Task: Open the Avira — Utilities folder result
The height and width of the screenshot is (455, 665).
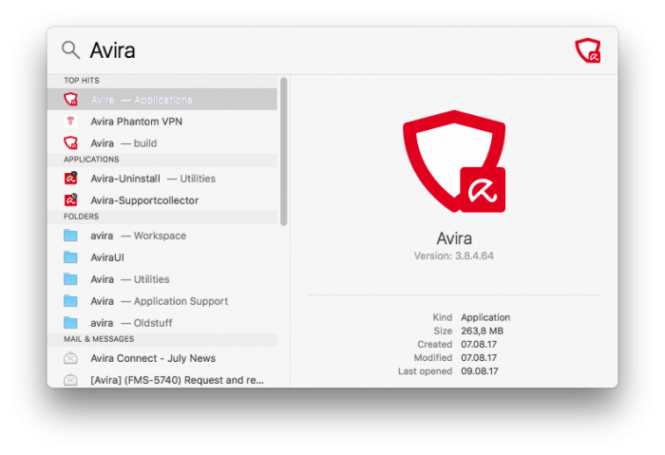Action: coord(162,279)
